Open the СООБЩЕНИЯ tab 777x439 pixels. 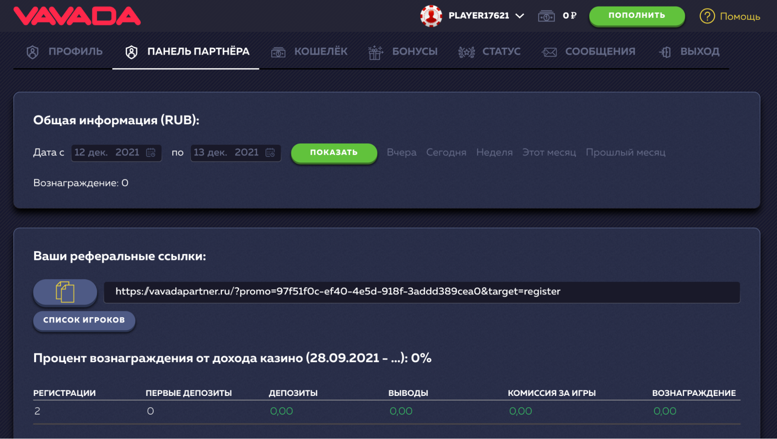[x=600, y=51]
